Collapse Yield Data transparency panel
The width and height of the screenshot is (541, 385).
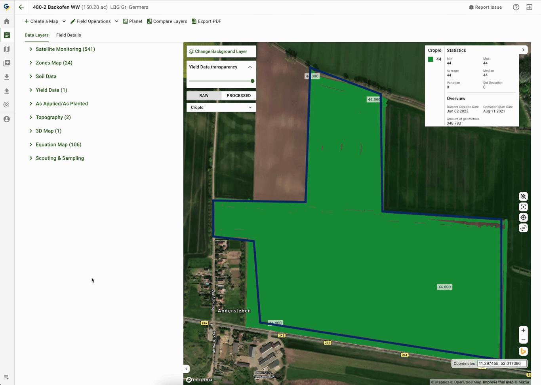pos(250,67)
